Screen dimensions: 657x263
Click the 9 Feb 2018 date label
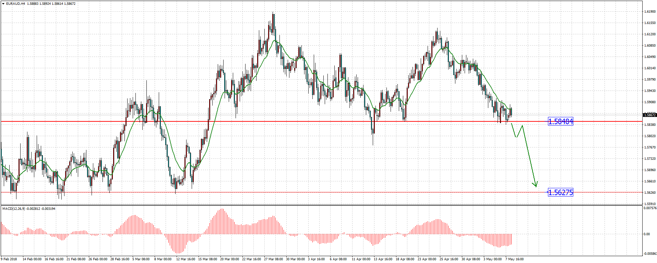[x=9, y=259]
